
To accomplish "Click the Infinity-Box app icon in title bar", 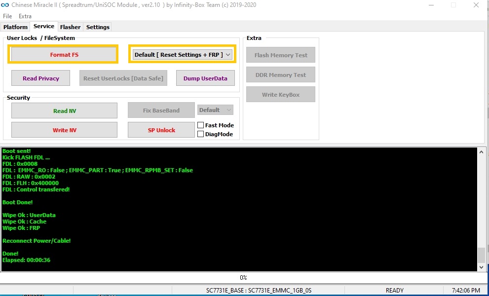I will [4, 5].
